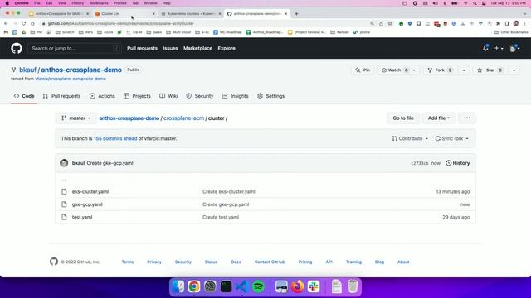This screenshot has height=298, width=531.
Task: Open the Create gke-gcp.yaml latest commit message
Action: pos(110,163)
